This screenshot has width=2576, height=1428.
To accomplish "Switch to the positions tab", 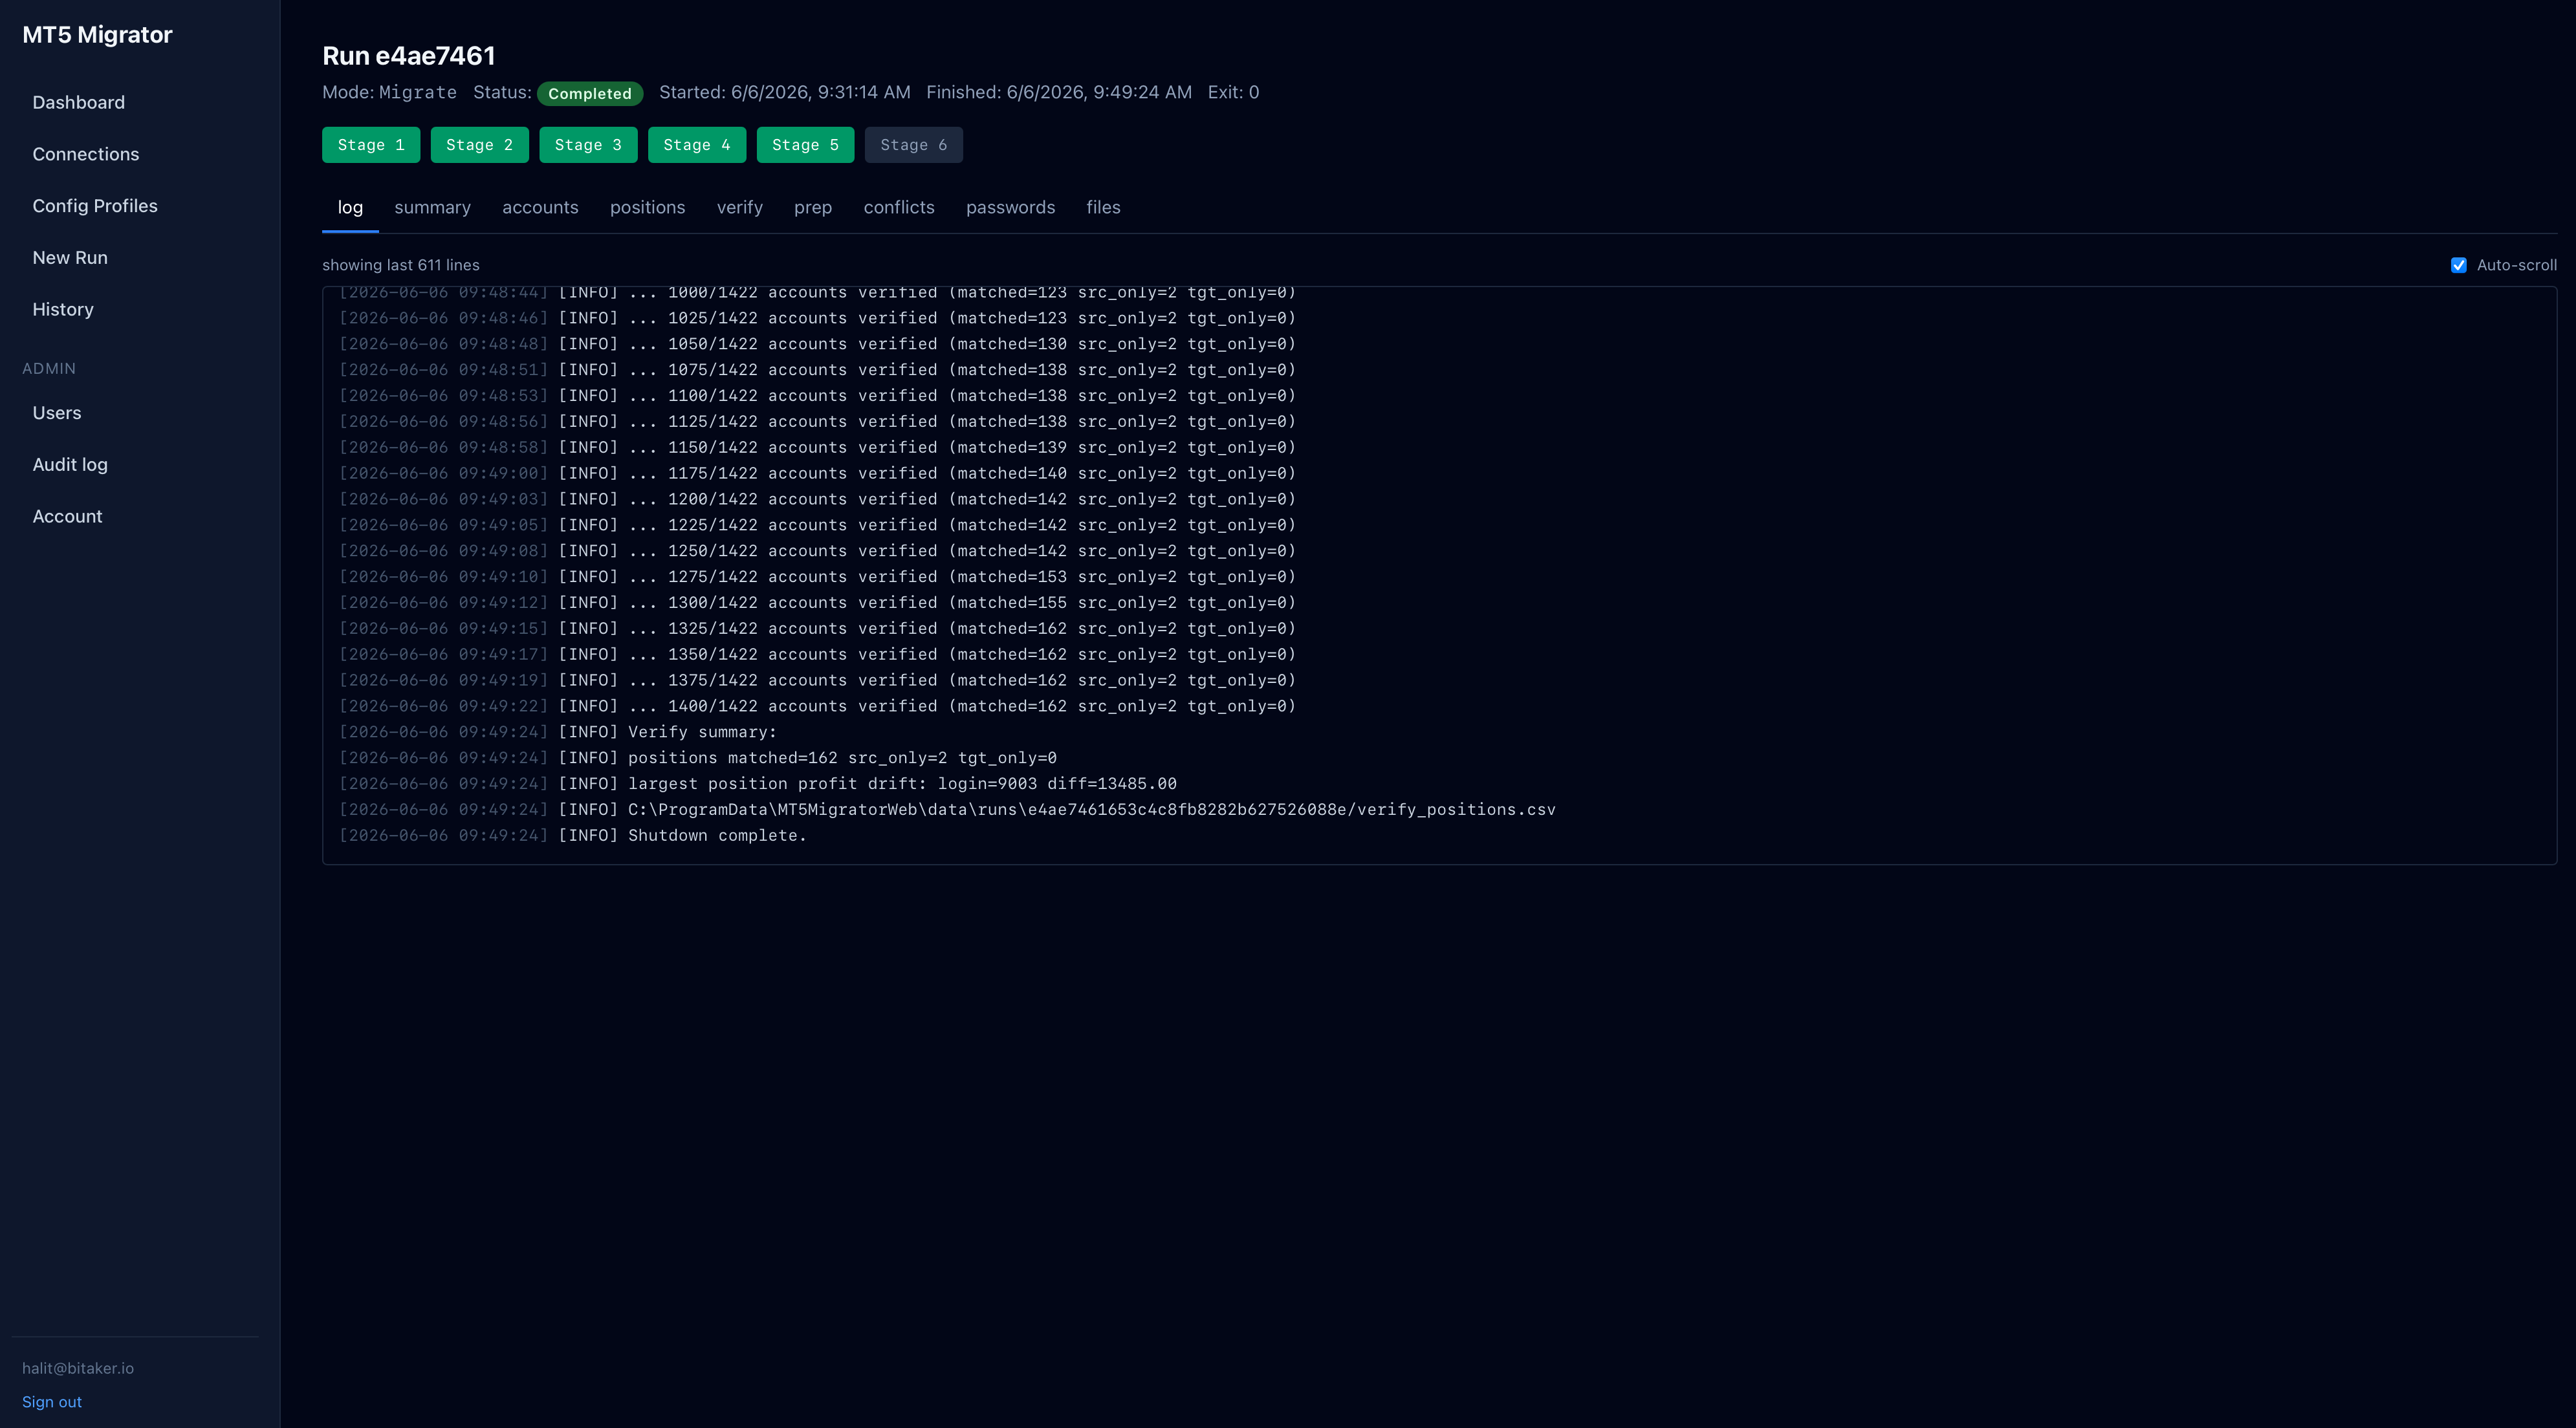I will pyautogui.click(x=648, y=207).
